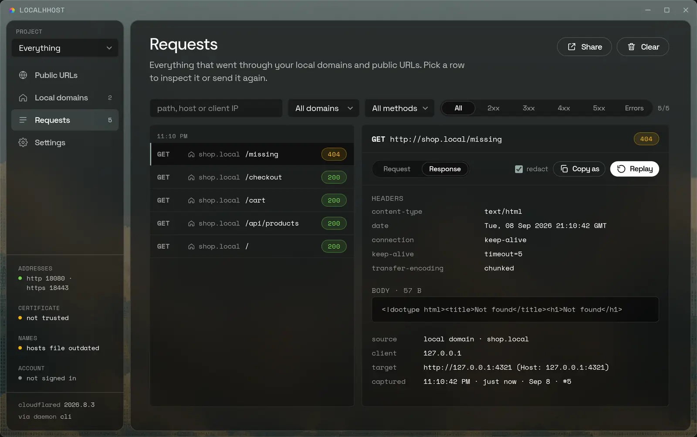The width and height of the screenshot is (697, 437).
Task: Click 'cloudflared 2026.8.3' version text
Action: 57,405
